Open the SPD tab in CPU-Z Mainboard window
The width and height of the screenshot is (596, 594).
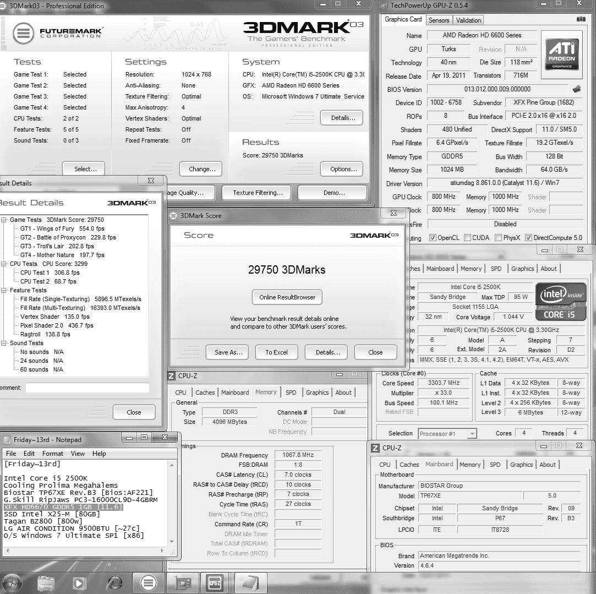coord(495,465)
